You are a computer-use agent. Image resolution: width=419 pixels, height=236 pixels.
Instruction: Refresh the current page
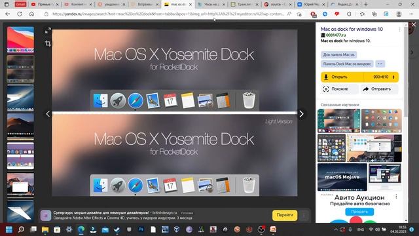tap(20, 14)
